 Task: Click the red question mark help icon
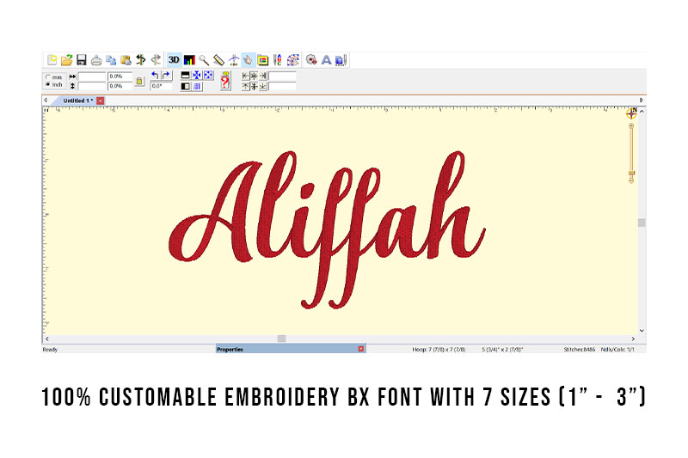tap(225, 82)
